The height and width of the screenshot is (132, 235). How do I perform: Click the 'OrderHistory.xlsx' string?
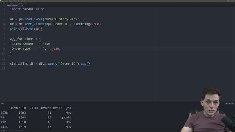(62, 19)
